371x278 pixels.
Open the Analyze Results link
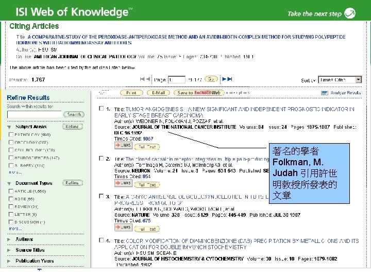click(x=345, y=93)
